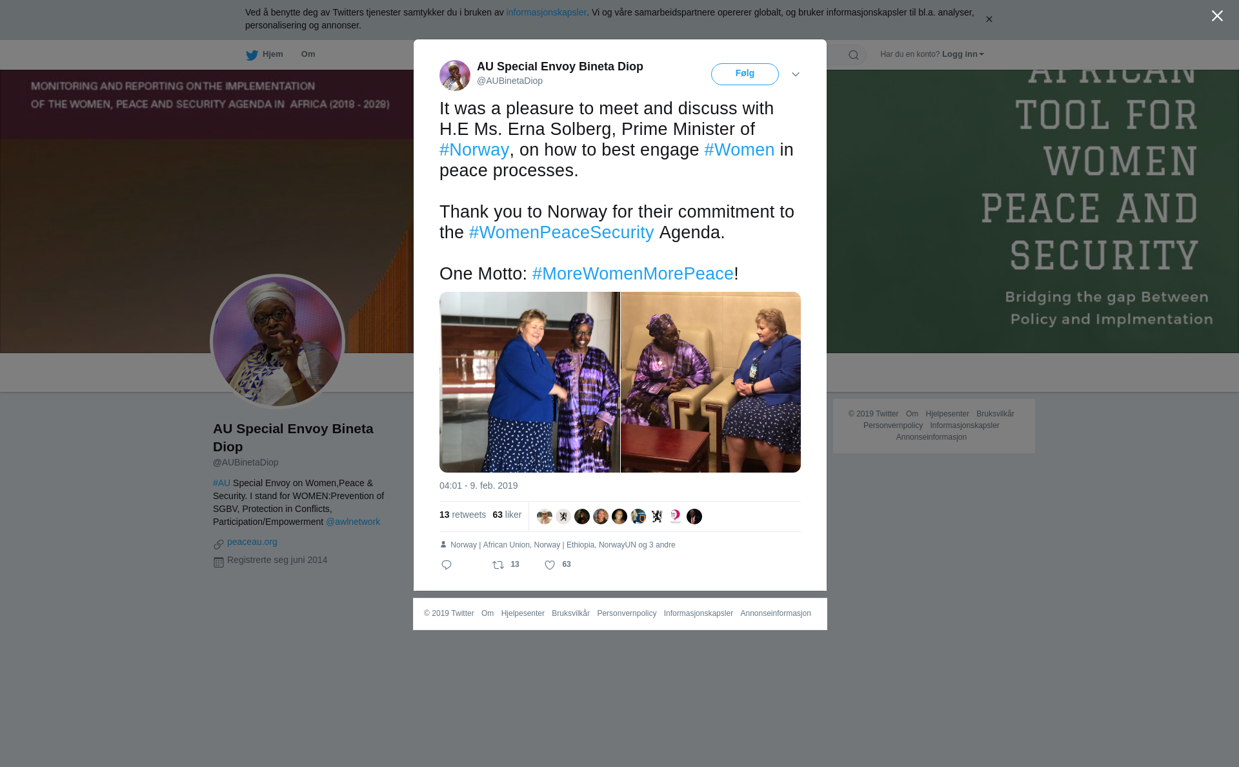
Task: Open the Om tab in top navigation
Action: tap(308, 54)
